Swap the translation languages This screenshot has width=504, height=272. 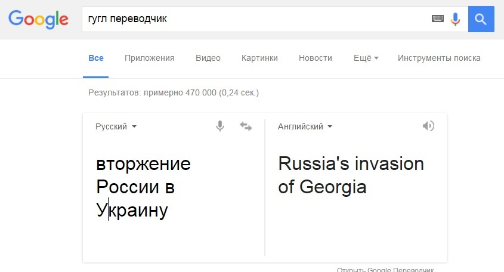[x=246, y=126]
